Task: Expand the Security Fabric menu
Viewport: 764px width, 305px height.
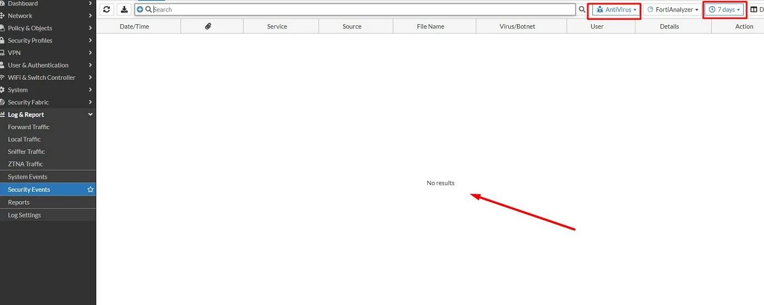Action: tap(48, 102)
